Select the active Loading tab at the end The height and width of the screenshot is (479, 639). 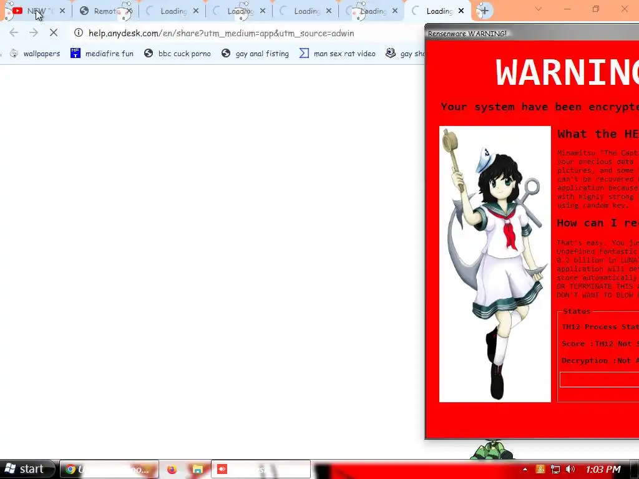click(439, 11)
